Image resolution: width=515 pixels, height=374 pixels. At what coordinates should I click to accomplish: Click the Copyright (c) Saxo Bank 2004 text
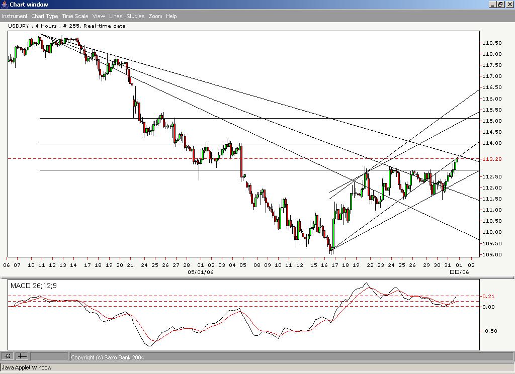[x=108, y=357]
